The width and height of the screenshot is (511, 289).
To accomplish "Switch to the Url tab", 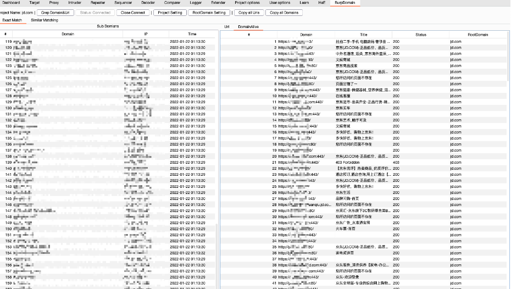I will tap(227, 26).
